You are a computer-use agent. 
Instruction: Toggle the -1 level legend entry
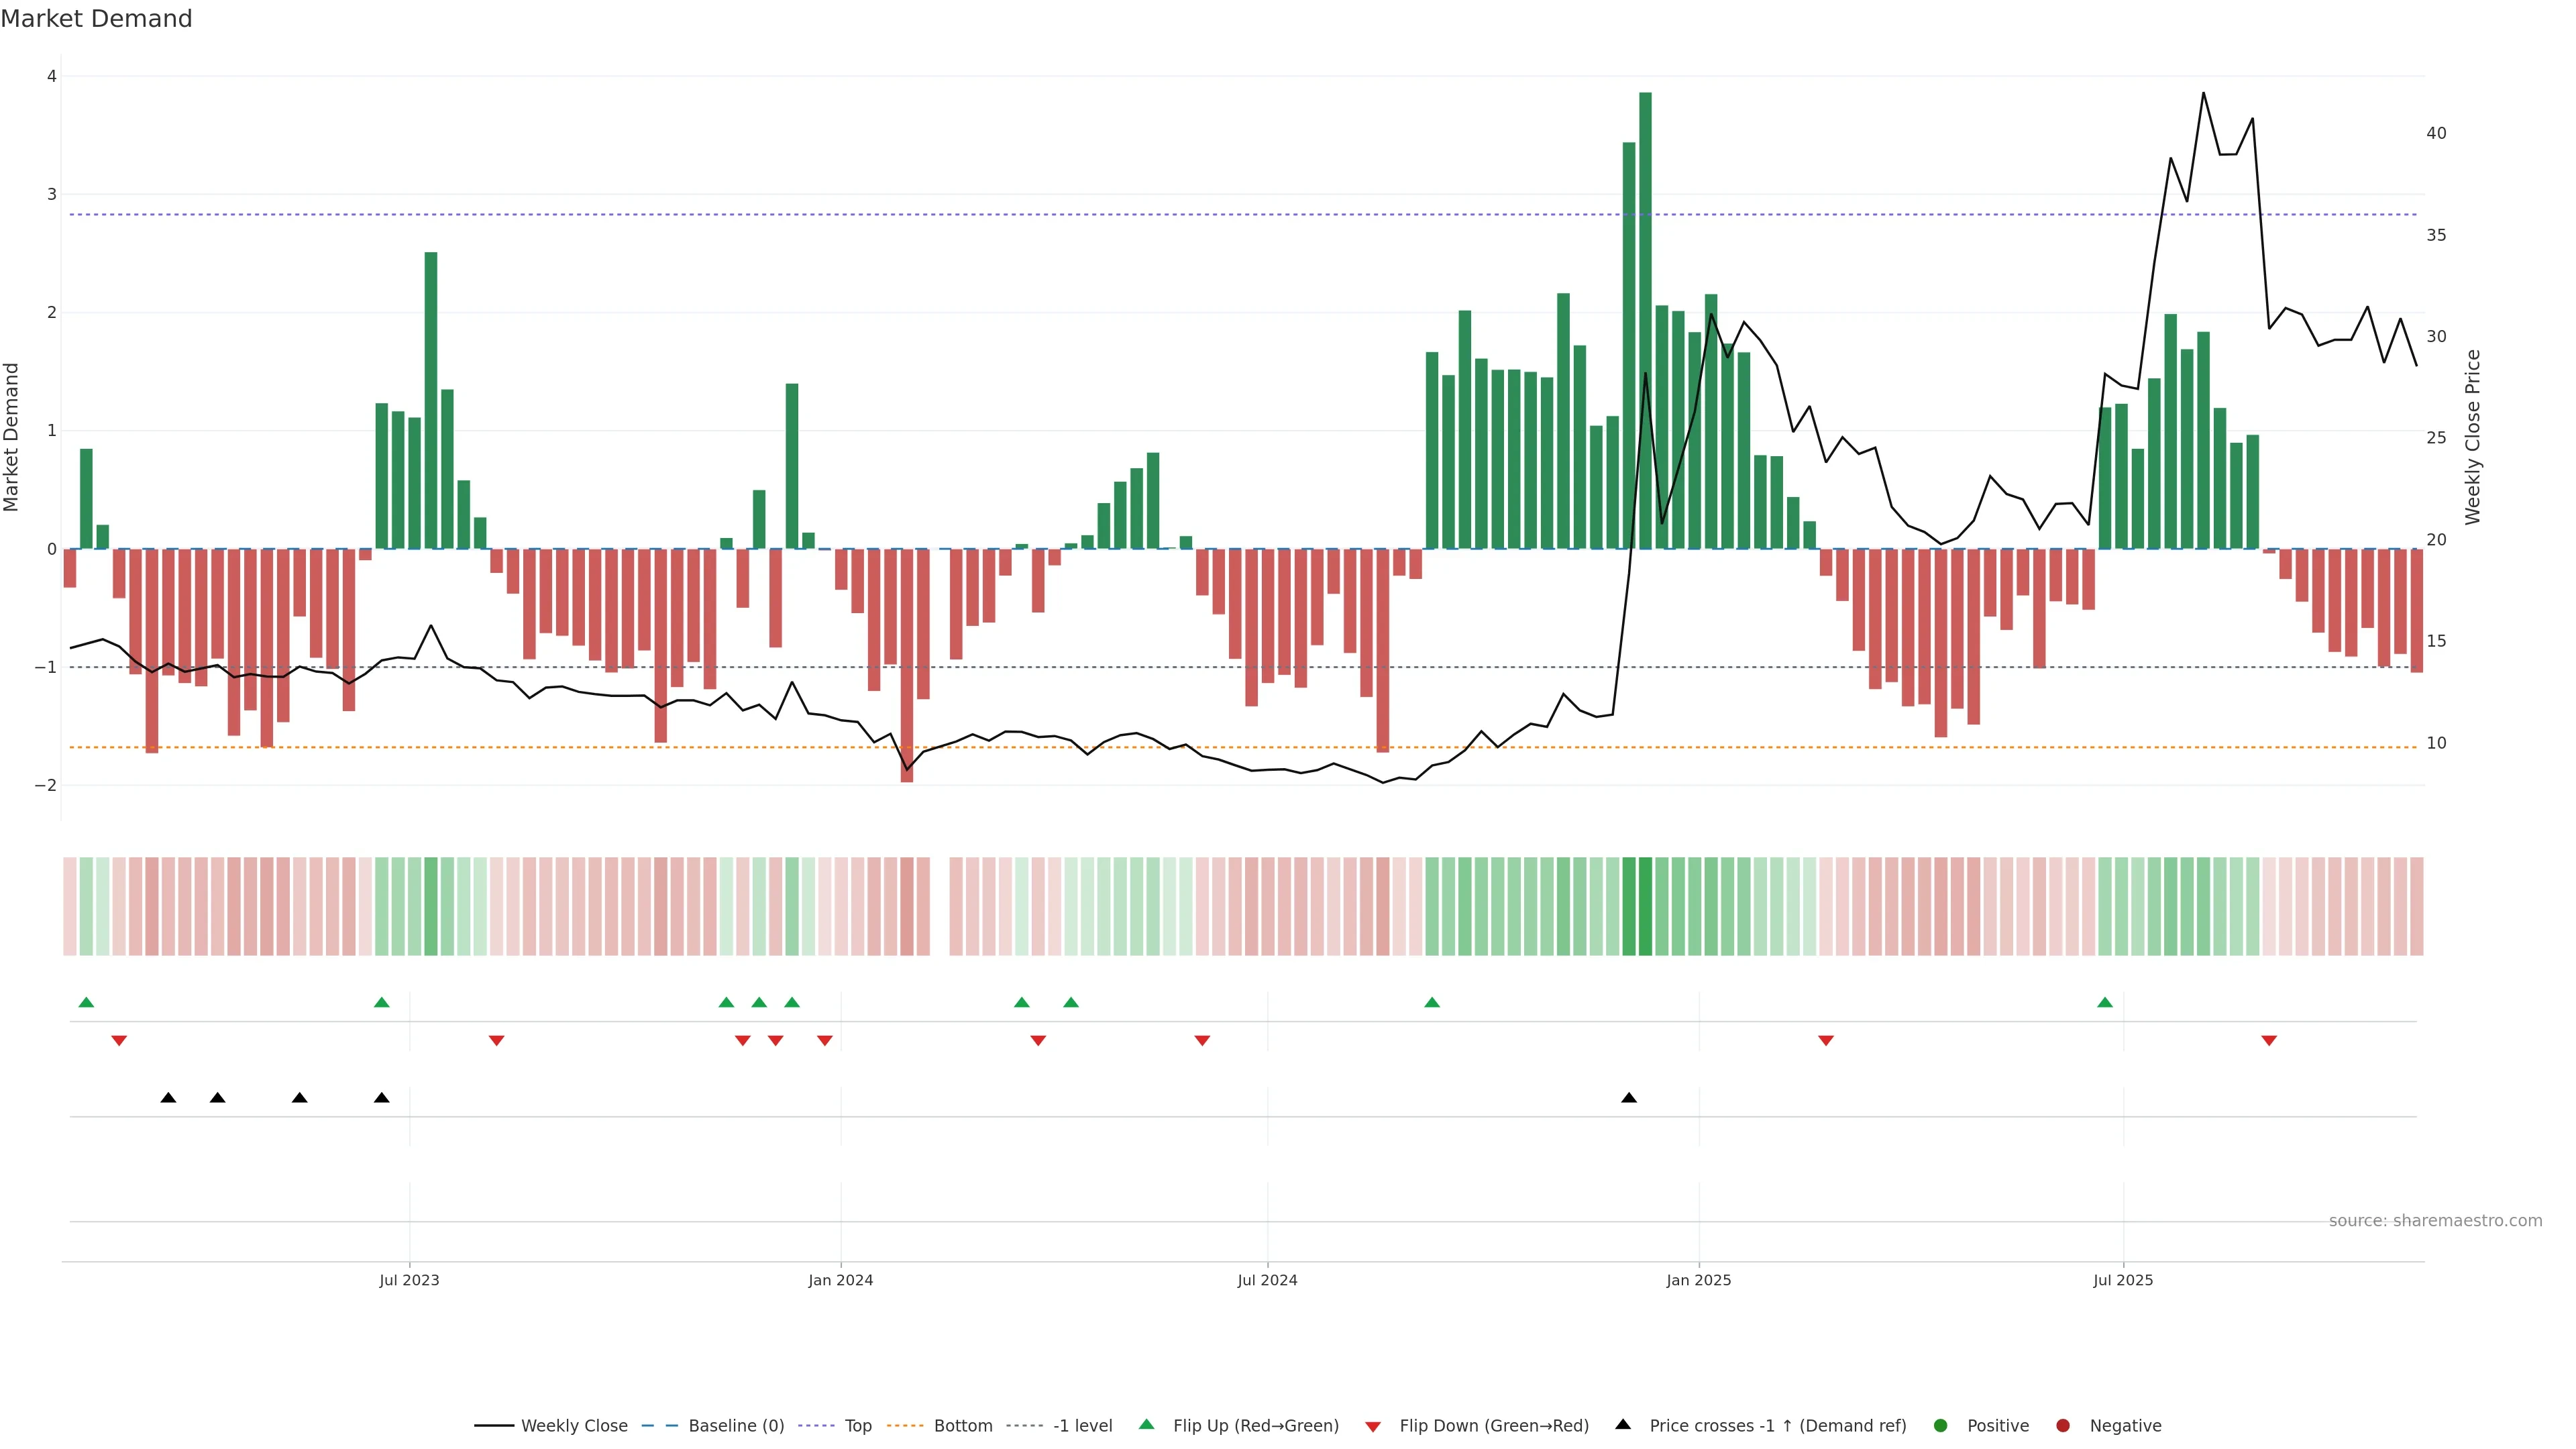coord(1082,1425)
